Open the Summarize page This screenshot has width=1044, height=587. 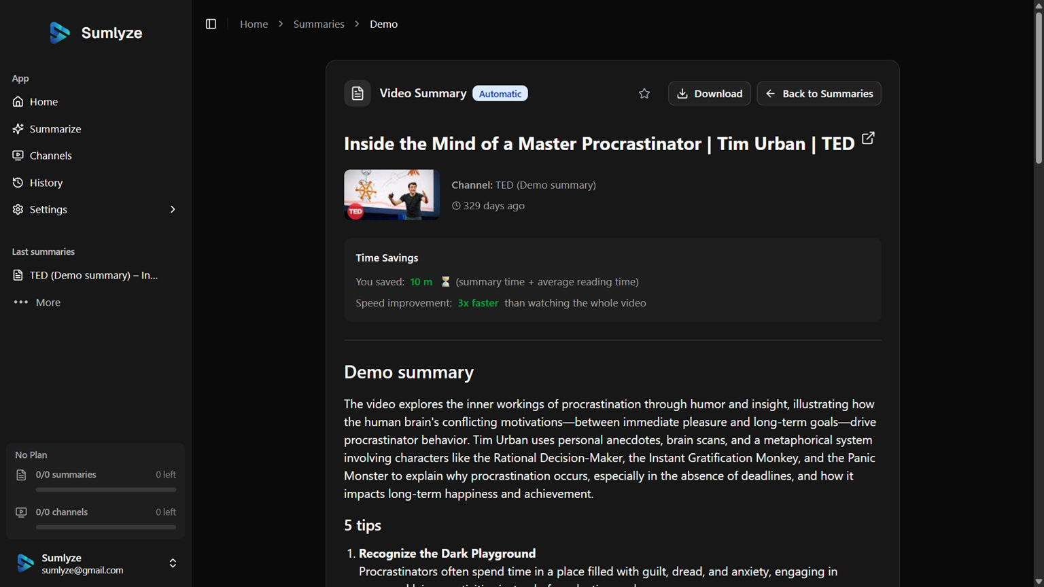point(95,128)
